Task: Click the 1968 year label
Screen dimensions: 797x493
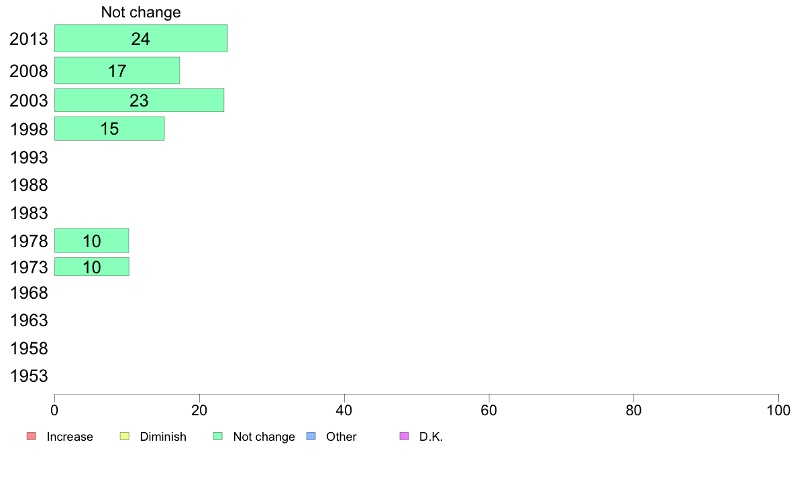Action: pos(29,293)
